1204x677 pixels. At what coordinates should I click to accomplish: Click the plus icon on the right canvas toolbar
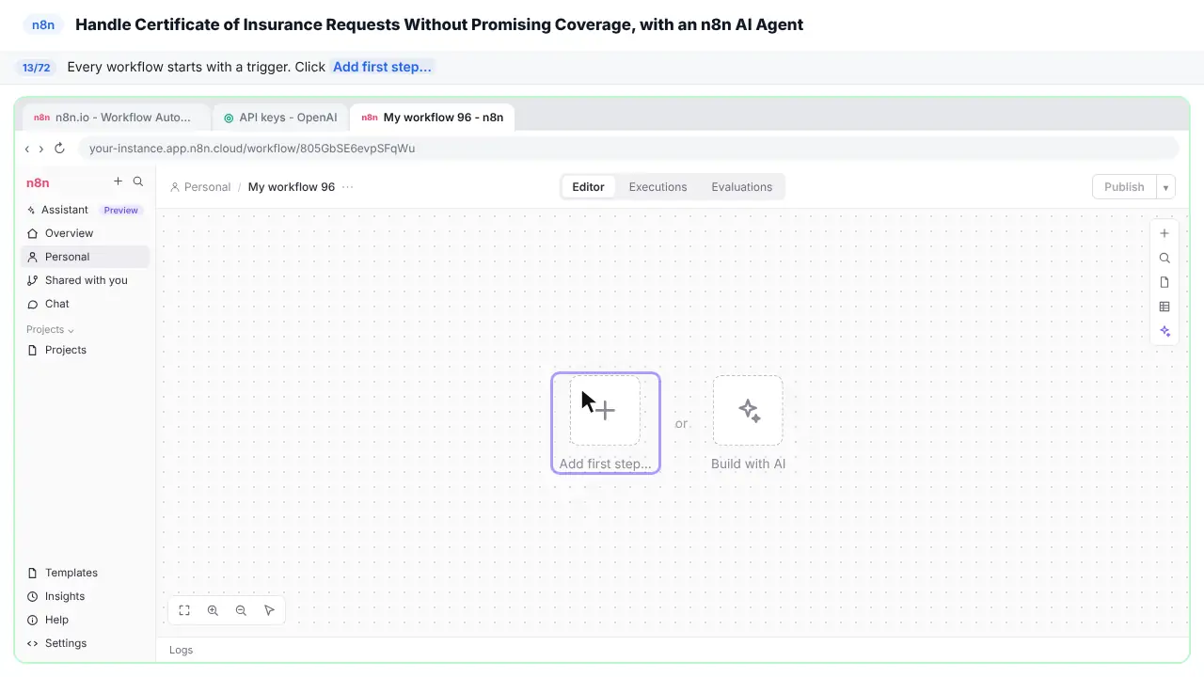pos(1164,233)
